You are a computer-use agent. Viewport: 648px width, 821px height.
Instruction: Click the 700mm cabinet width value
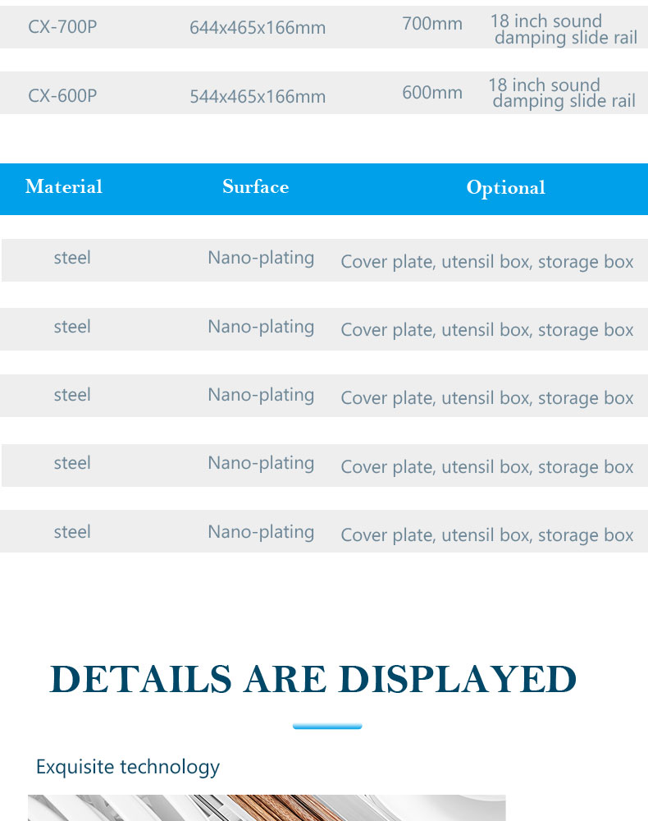pos(432,24)
